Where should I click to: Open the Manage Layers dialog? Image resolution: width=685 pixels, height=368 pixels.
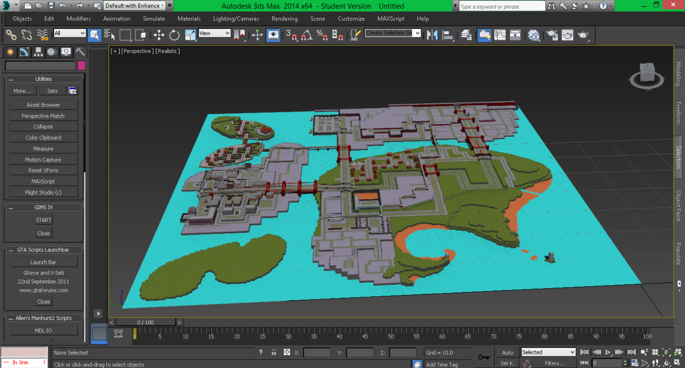point(466,35)
